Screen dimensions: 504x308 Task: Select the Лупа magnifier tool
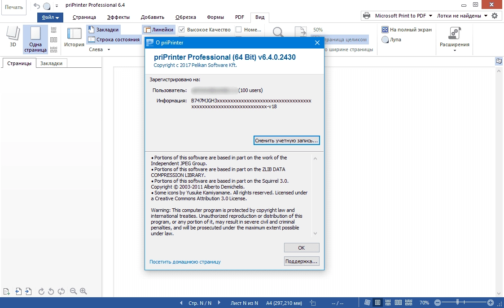391,40
